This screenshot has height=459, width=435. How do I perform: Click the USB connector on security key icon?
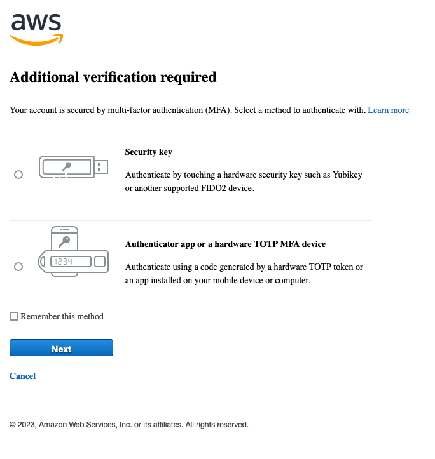pos(101,167)
